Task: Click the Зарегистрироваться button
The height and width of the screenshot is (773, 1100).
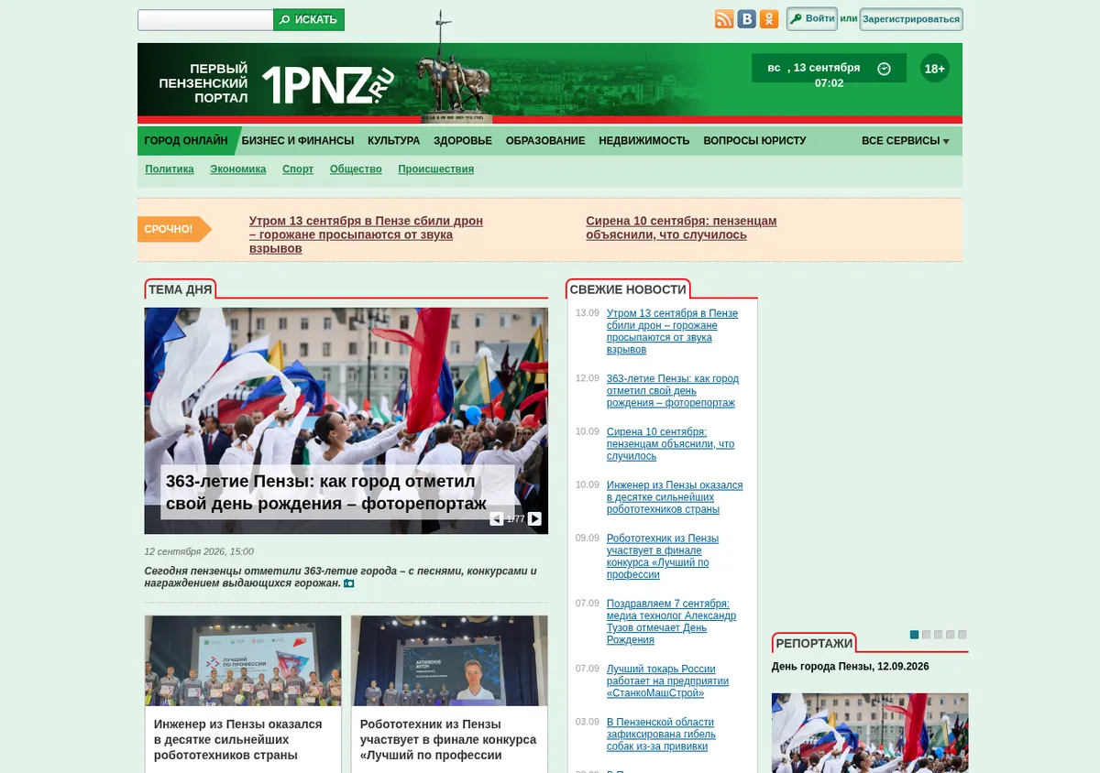Action: pyautogui.click(x=911, y=19)
